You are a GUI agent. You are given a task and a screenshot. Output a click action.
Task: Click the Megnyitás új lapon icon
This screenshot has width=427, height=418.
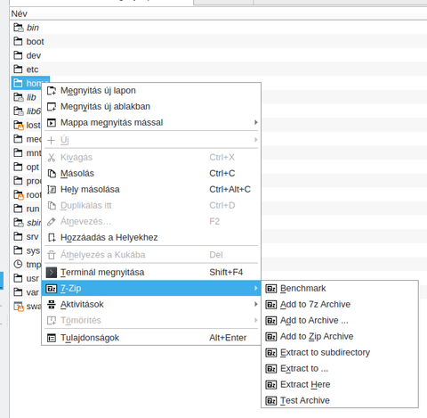[52, 91]
